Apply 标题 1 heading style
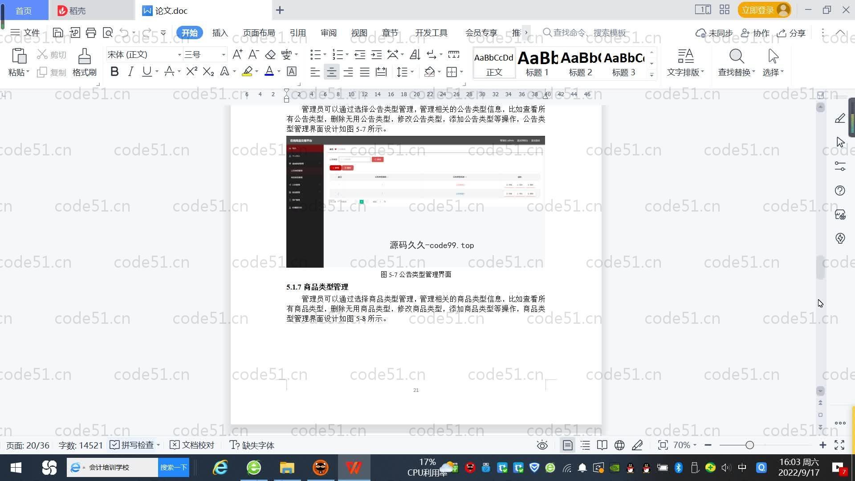 (537, 63)
